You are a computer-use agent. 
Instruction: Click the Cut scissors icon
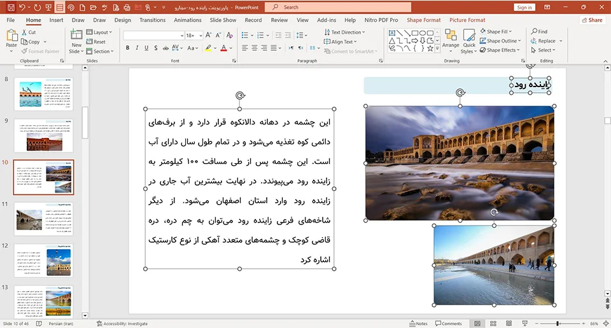coord(24,32)
